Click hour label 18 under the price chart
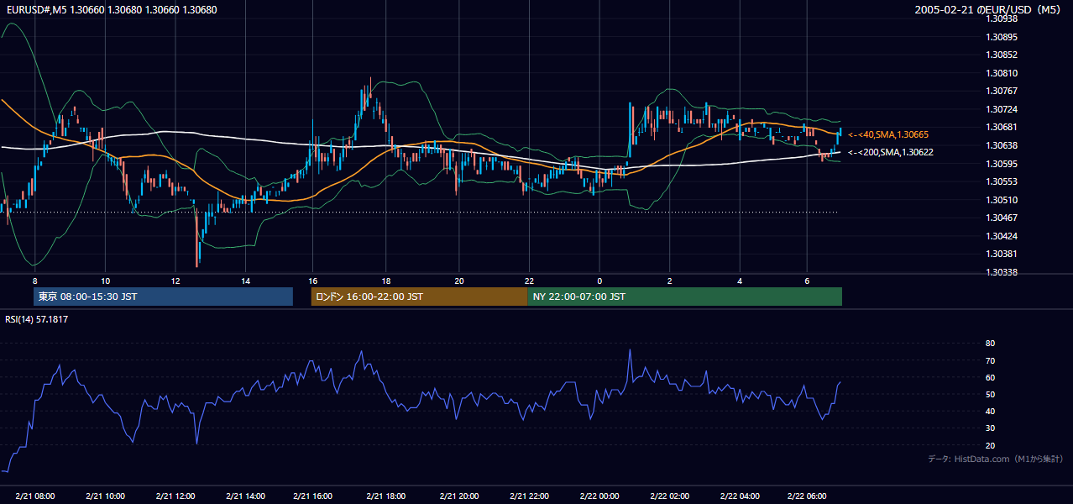The height and width of the screenshot is (504, 1073). point(386,281)
